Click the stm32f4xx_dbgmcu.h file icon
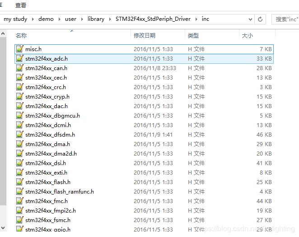Image resolution: width=299 pixels, height=237 pixels. coord(19,116)
